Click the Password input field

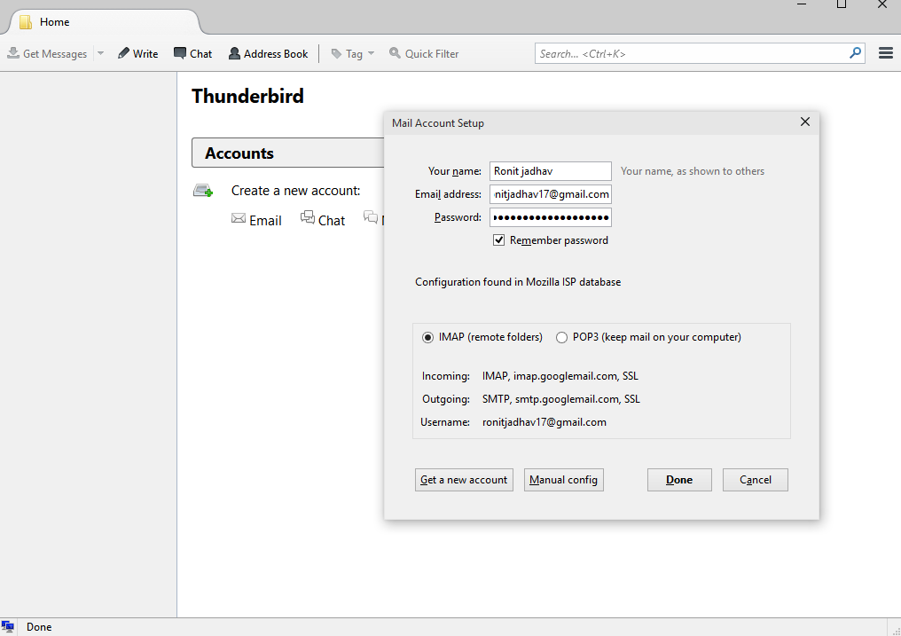(x=551, y=217)
